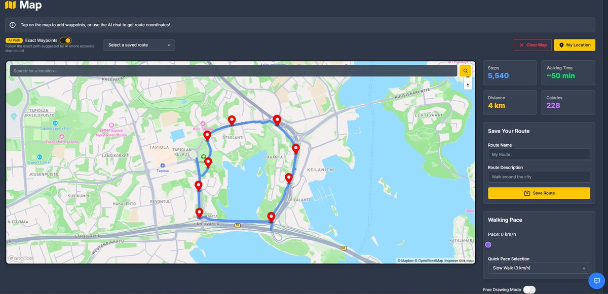
Task: Click the KEILANIEMI label on the map
Action: pos(321,171)
